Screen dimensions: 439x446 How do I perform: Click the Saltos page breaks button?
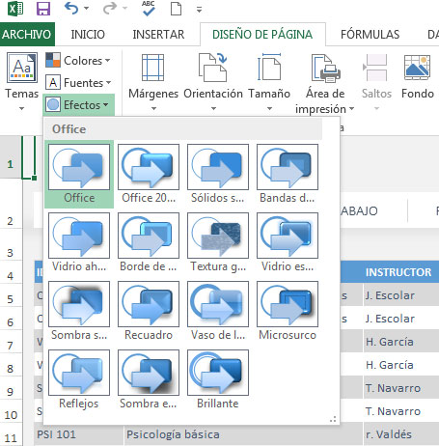[x=376, y=82]
